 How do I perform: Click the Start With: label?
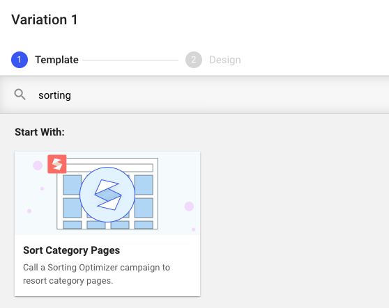click(40, 132)
